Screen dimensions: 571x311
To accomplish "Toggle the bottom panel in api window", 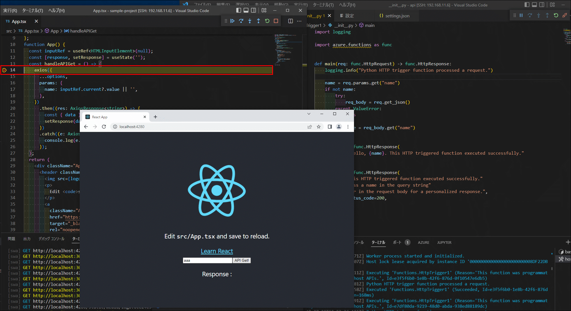I will click(534, 5).
